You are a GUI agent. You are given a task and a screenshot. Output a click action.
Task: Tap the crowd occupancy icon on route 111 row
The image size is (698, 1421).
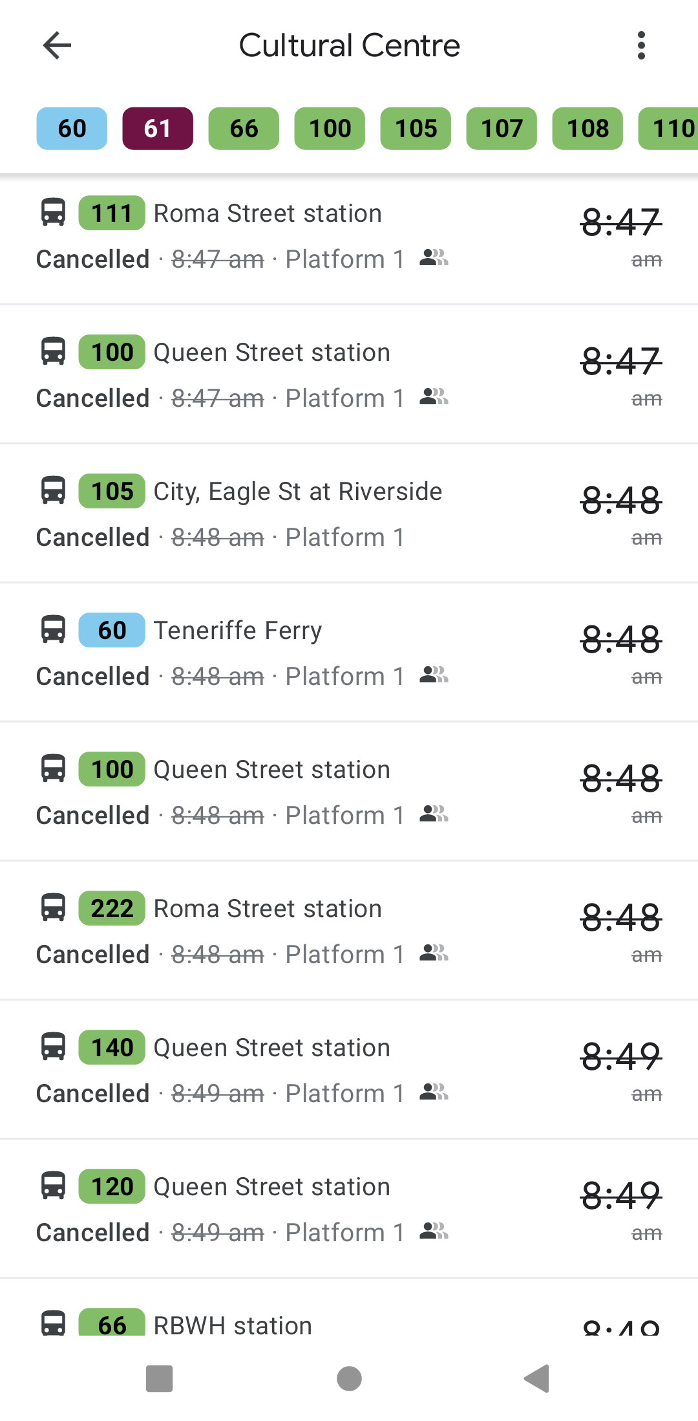(434, 258)
